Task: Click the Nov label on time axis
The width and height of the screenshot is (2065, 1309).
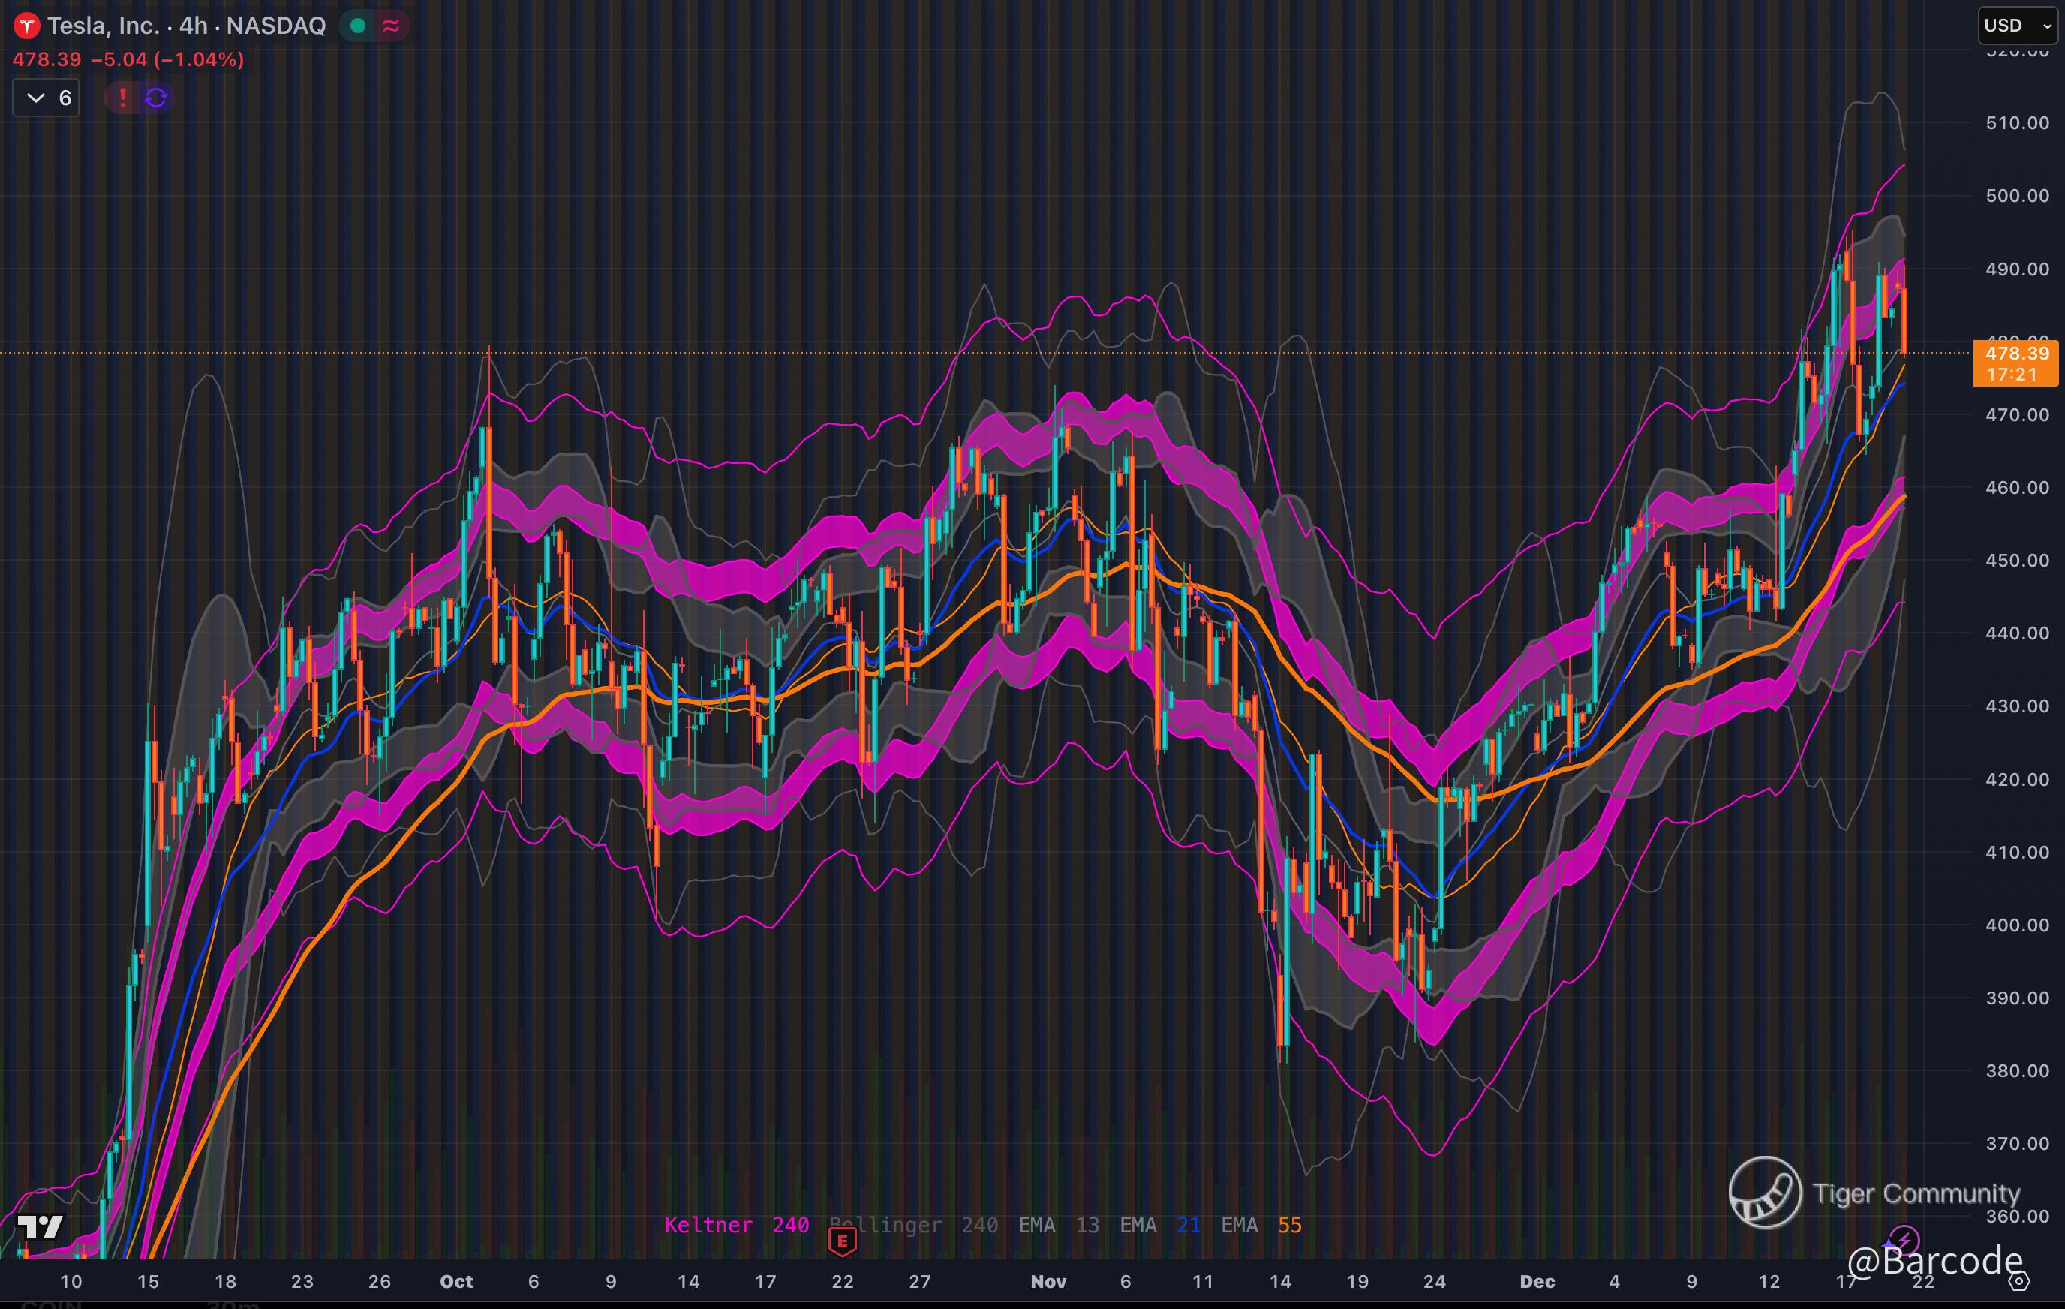Action: click(x=1048, y=1281)
